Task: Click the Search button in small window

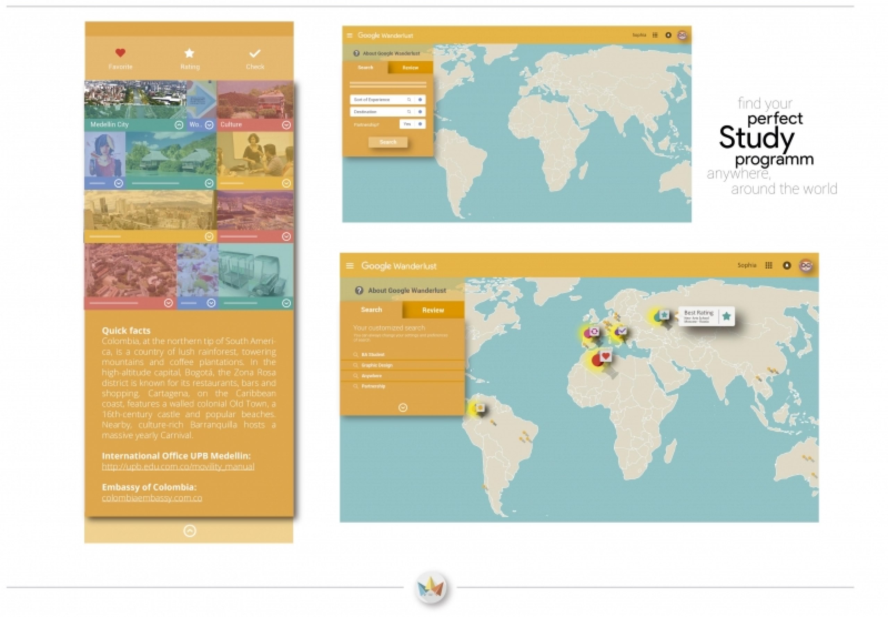Action: point(388,142)
